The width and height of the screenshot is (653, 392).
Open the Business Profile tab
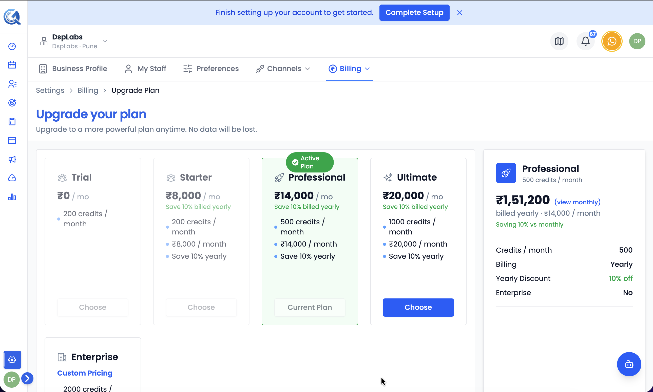[73, 69]
